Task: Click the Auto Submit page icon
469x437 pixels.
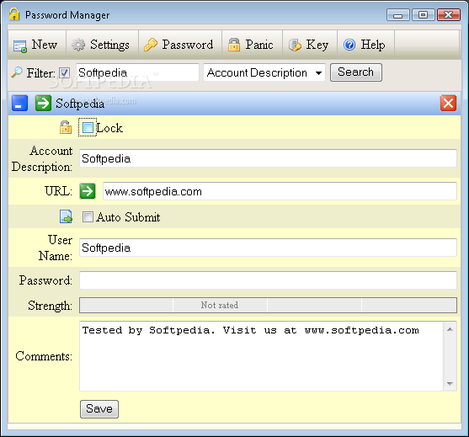Action: click(66, 216)
